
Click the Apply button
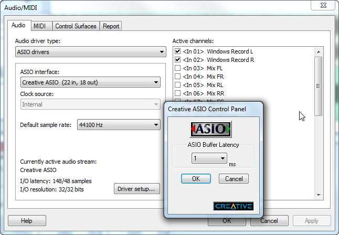coord(312,221)
